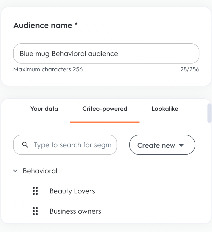The image size is (212, 232).
Task: Click the required asterisk beside Audience name
Action: (76, 25)
